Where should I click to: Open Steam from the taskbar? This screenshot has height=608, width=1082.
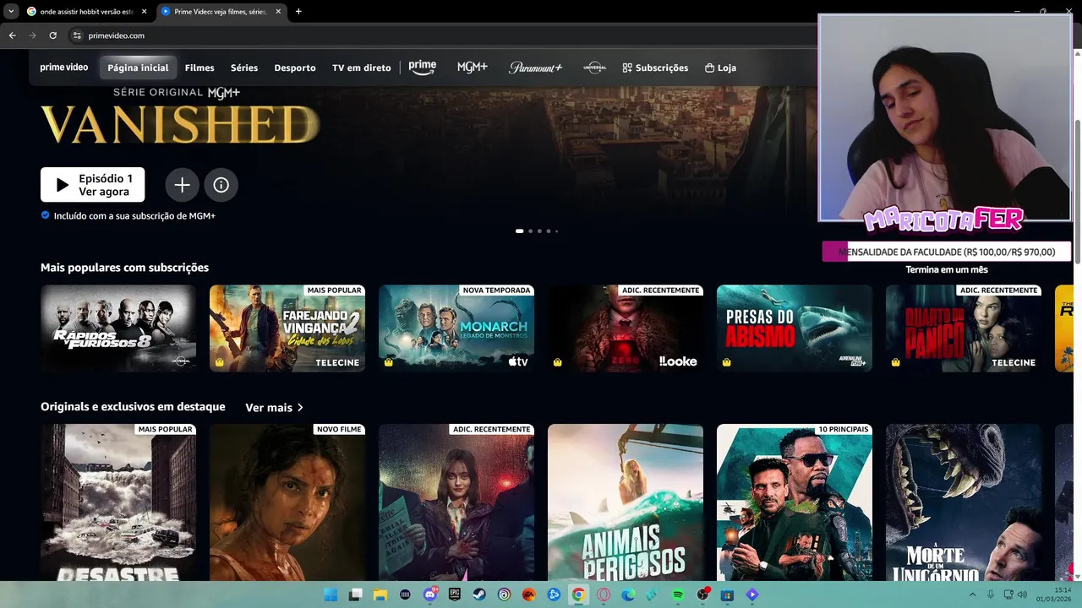pos(479,594)
